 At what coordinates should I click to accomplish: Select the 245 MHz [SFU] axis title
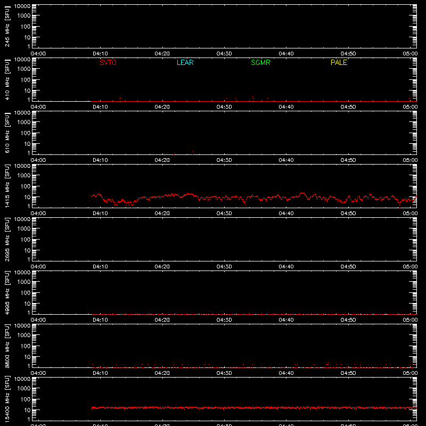7,27
